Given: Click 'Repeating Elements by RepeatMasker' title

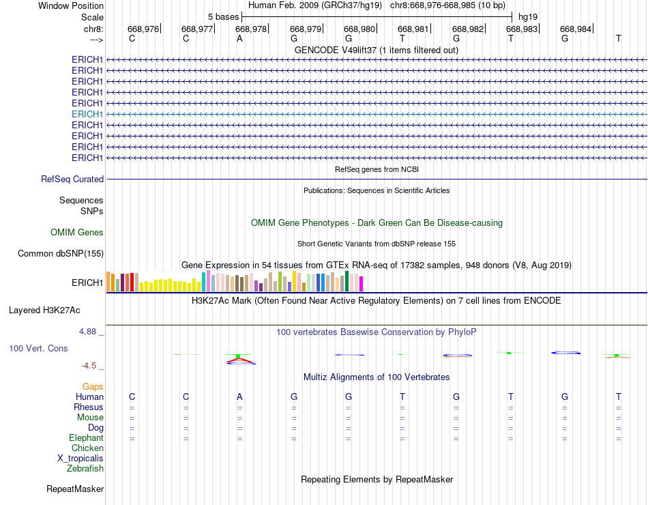Looking at the screenshot, I should [377, 480].
